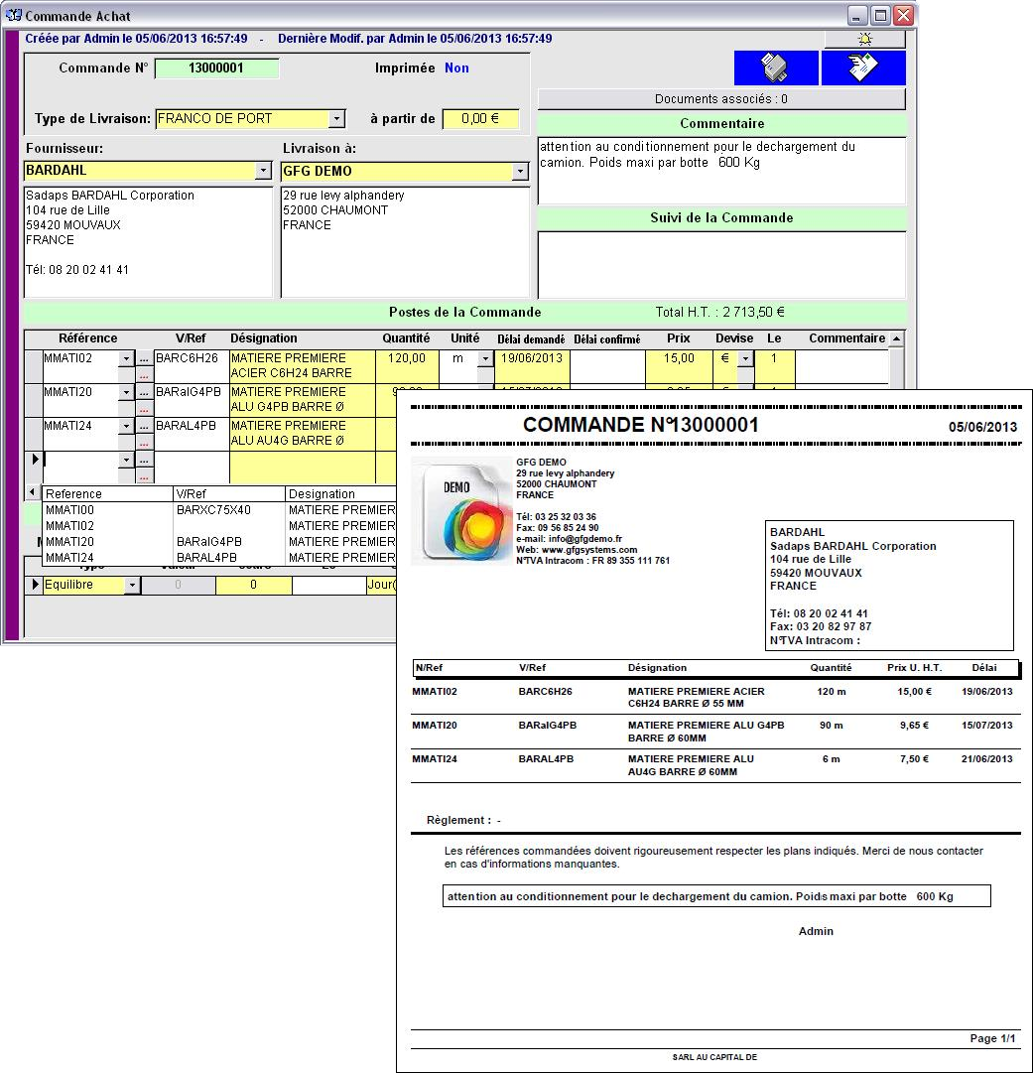This screenshot has height=1073, width=1033.
Task: Click the Le cell showing 1 in first row
Action: pos(774,366)
